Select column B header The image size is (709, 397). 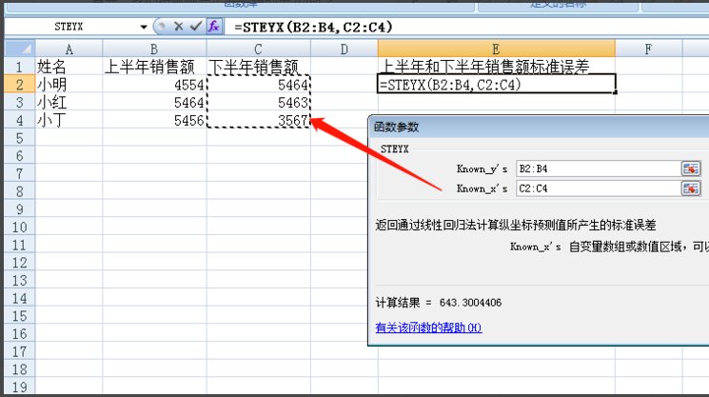154,49
